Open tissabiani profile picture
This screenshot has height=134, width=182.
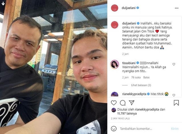115,64
